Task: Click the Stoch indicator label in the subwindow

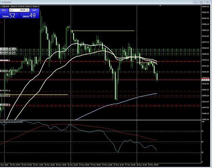Action: pyautogui.click(x=12, y=122)
